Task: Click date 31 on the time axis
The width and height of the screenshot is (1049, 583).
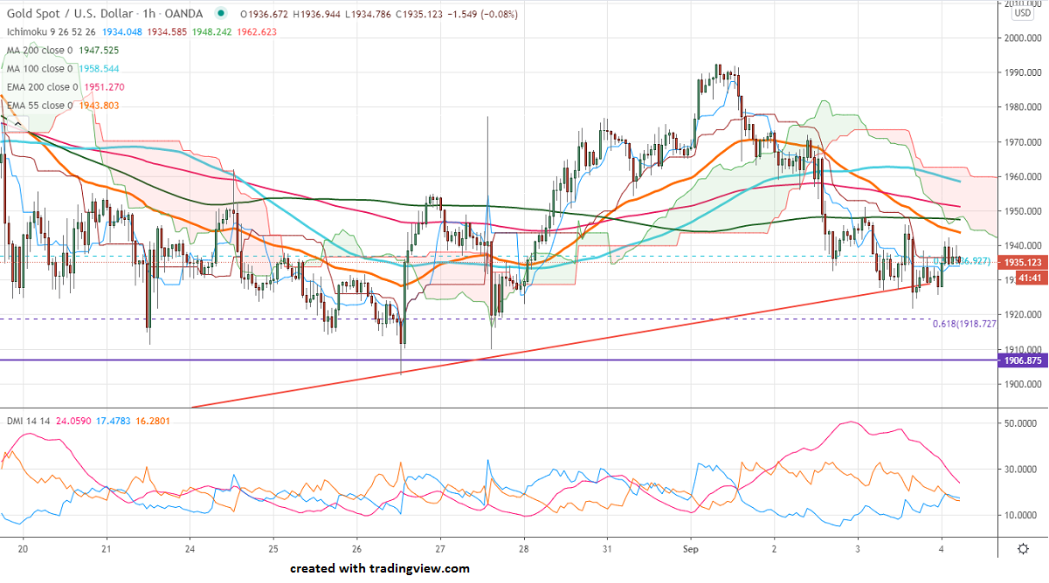Action: point(606,550)
